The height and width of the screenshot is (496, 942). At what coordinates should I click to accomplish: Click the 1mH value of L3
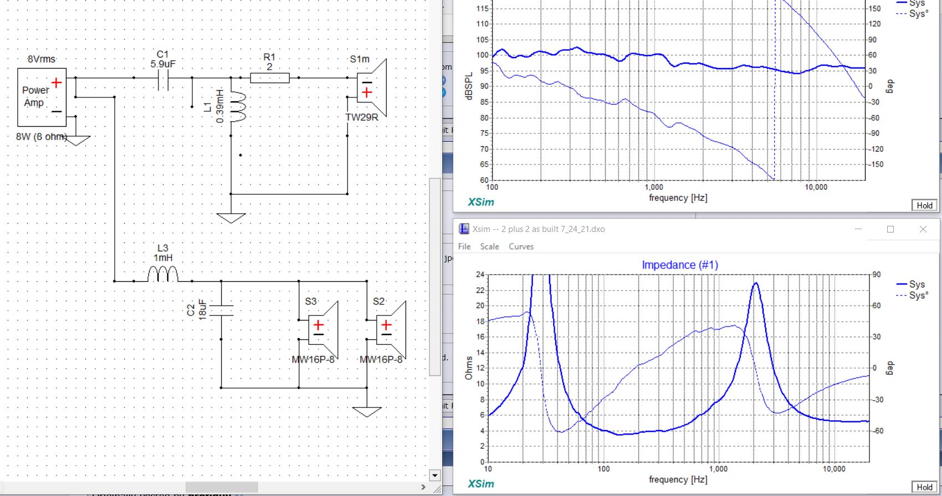(163, 258)
